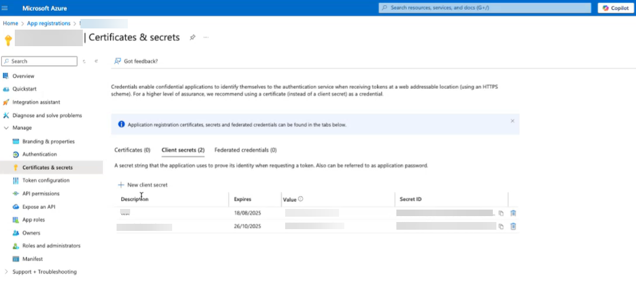Delete the secret expiring 26/10/2025
This screenshot has width=636, height=283.
pos(513,227)
